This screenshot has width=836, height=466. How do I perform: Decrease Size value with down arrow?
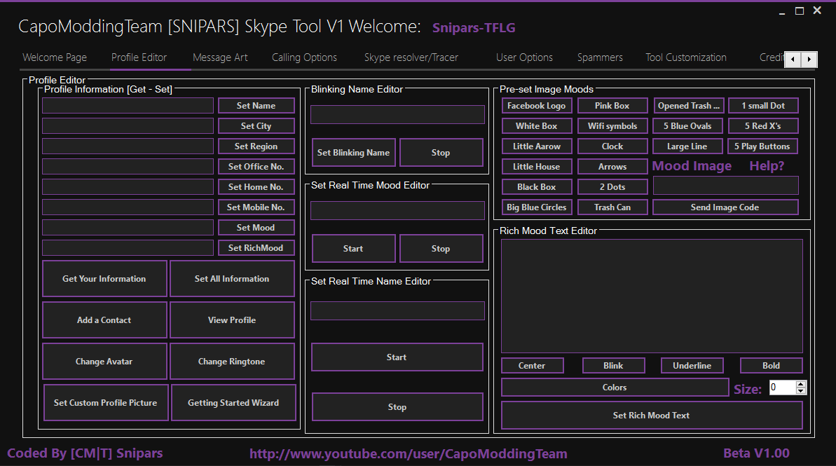pos(800,391)
